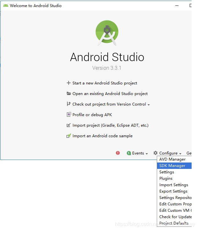The height and width of the screenshot is (230, 198).
Task: Click the Configure gear icon
Action: point(156,153)
